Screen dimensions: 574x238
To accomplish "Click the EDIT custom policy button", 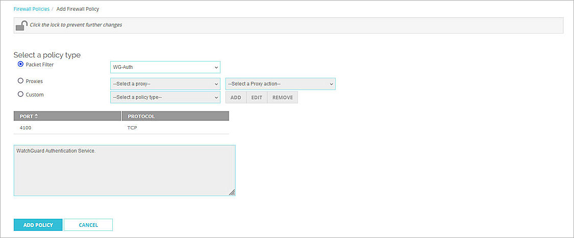I will point(256,97).
